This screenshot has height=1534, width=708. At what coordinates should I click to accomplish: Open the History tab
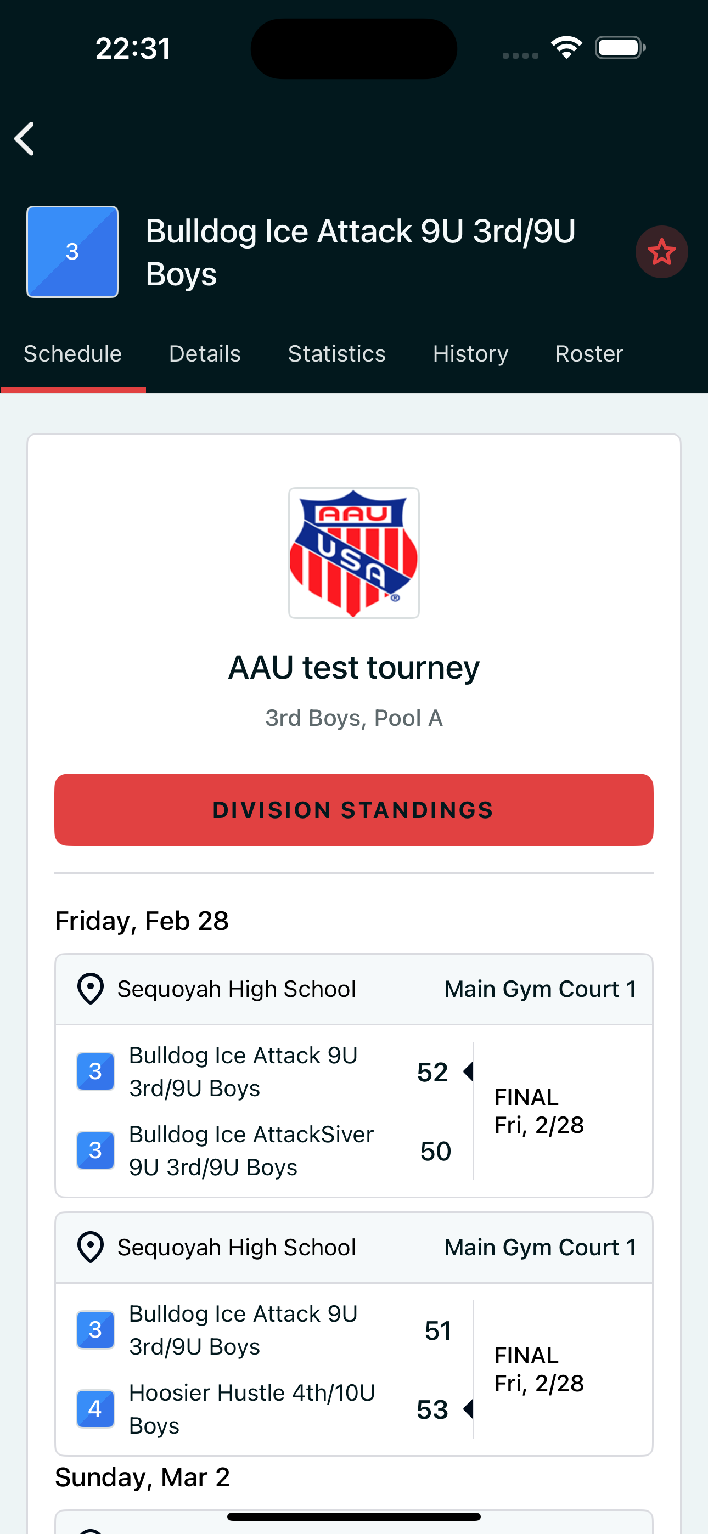tap(470, 354)
